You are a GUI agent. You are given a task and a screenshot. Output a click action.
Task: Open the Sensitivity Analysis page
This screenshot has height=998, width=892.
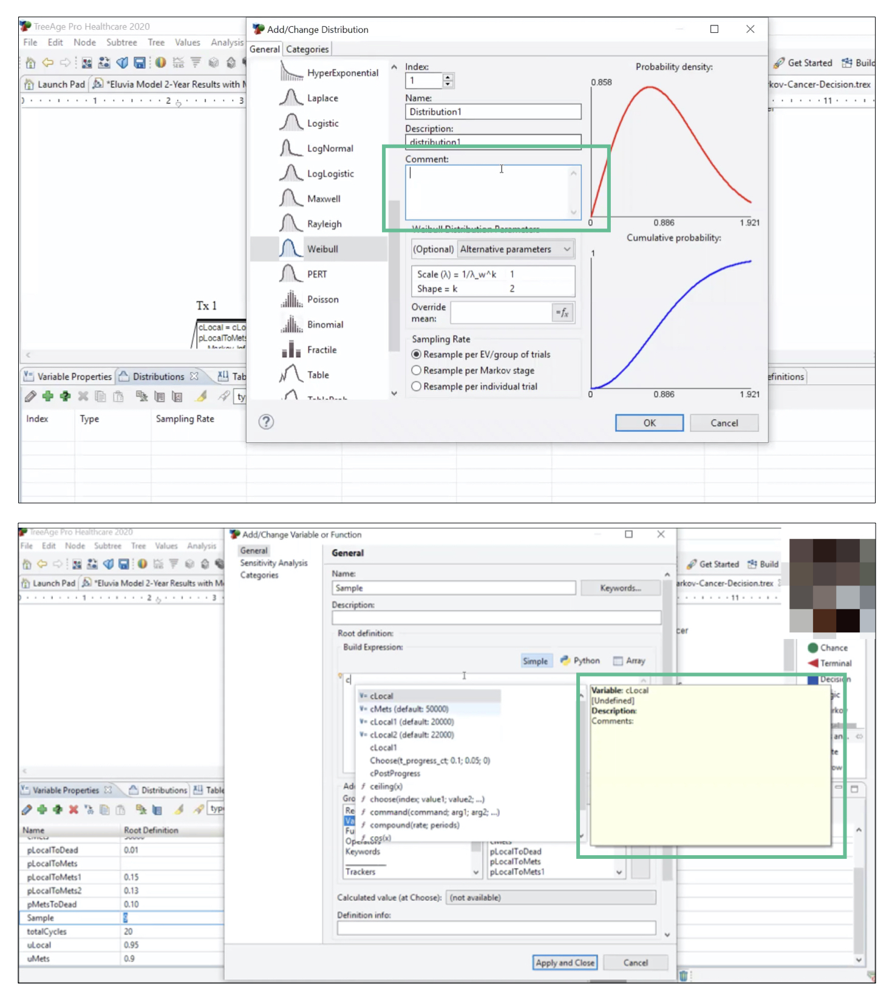point(273,563)
